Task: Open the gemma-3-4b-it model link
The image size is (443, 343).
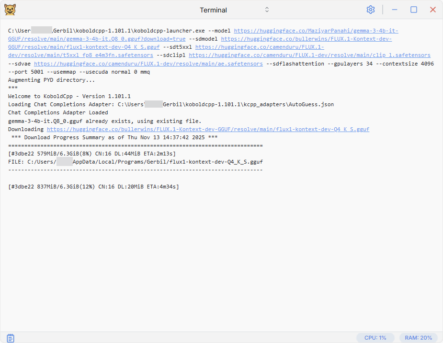Action: (316, 31)
